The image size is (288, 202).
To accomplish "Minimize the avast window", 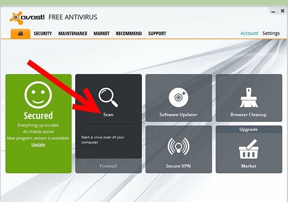I will coord(273,11).
